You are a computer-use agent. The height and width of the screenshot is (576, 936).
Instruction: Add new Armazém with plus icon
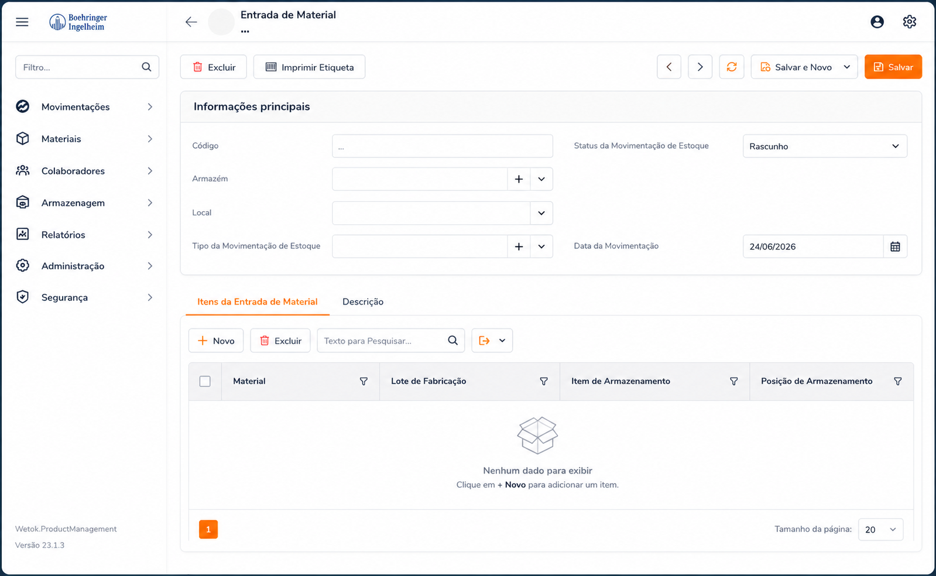click(519, 179)
